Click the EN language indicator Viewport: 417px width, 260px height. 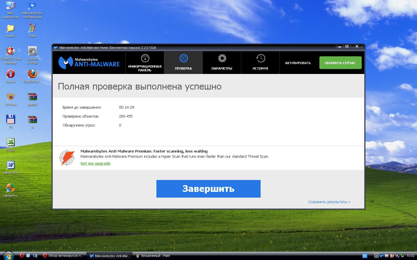pos(365,256)
